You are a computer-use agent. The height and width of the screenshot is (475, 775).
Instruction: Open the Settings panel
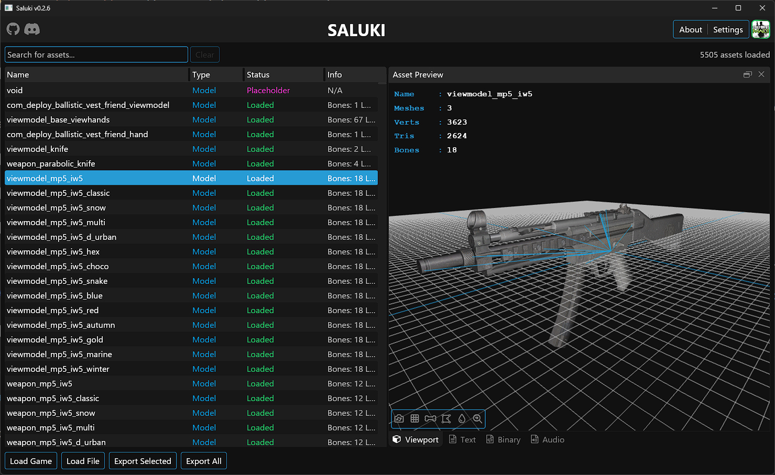(x=728, y=29)
